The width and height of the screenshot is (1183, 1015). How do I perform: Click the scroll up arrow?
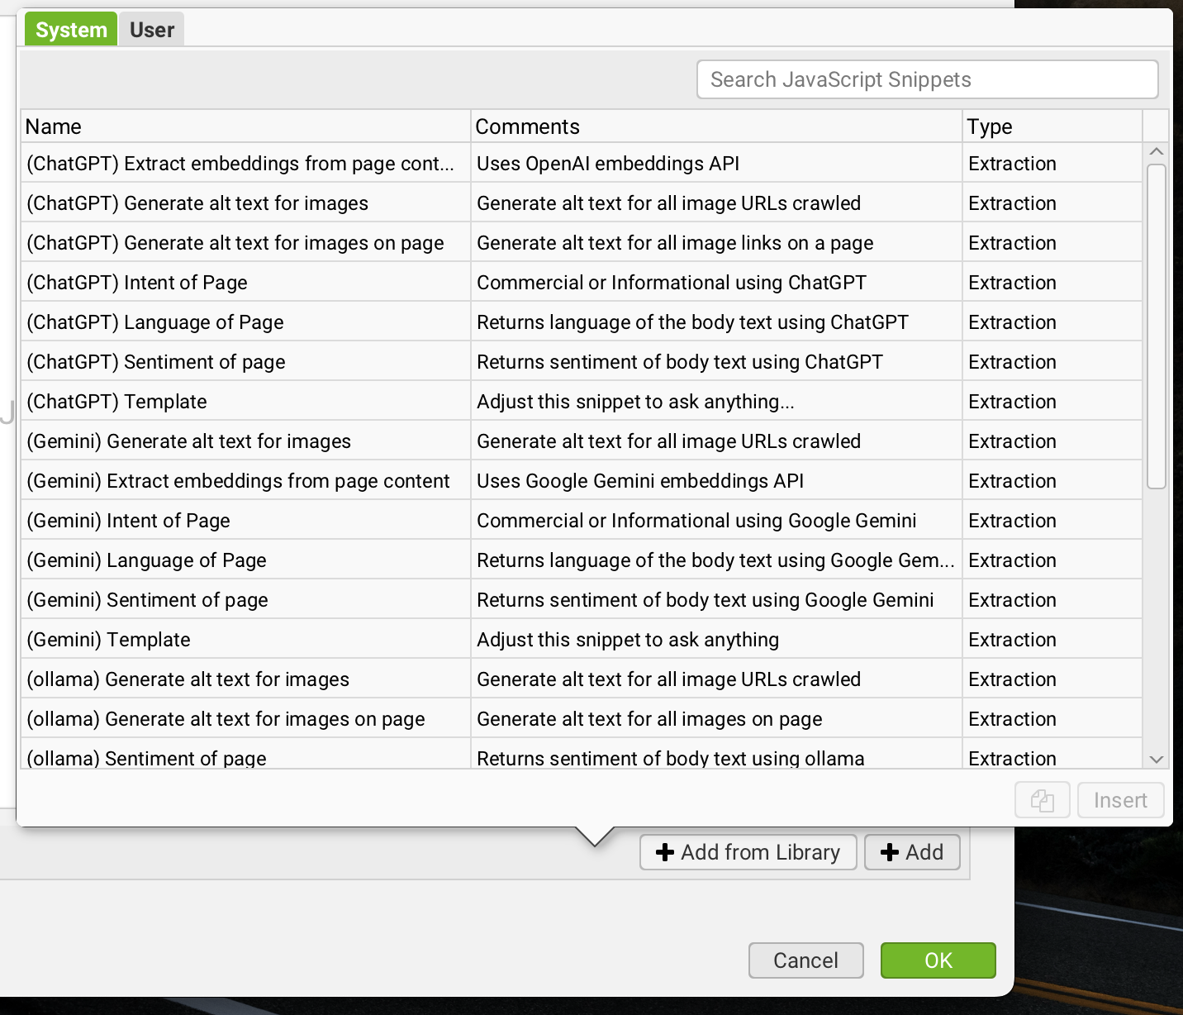(1156, 151)
